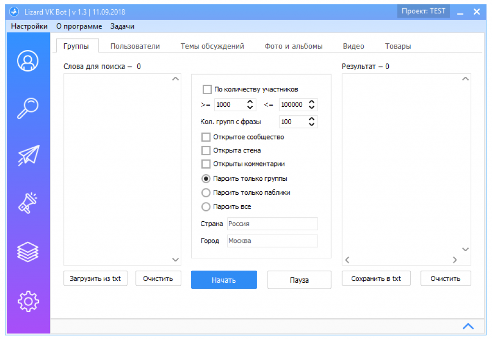
Task: Open the search magnifier sidebar section
Action: point(28,108)
